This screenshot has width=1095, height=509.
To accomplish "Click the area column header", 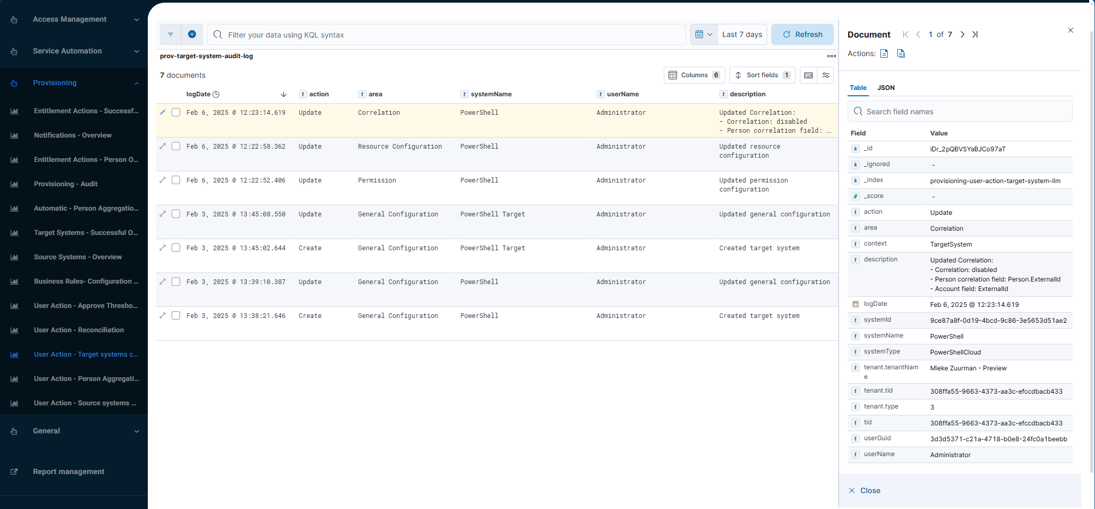I will [x=370, y=94].
